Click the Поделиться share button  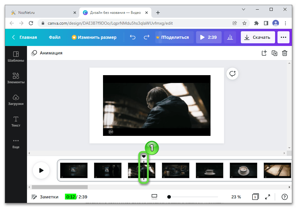(x=174, y=37)
